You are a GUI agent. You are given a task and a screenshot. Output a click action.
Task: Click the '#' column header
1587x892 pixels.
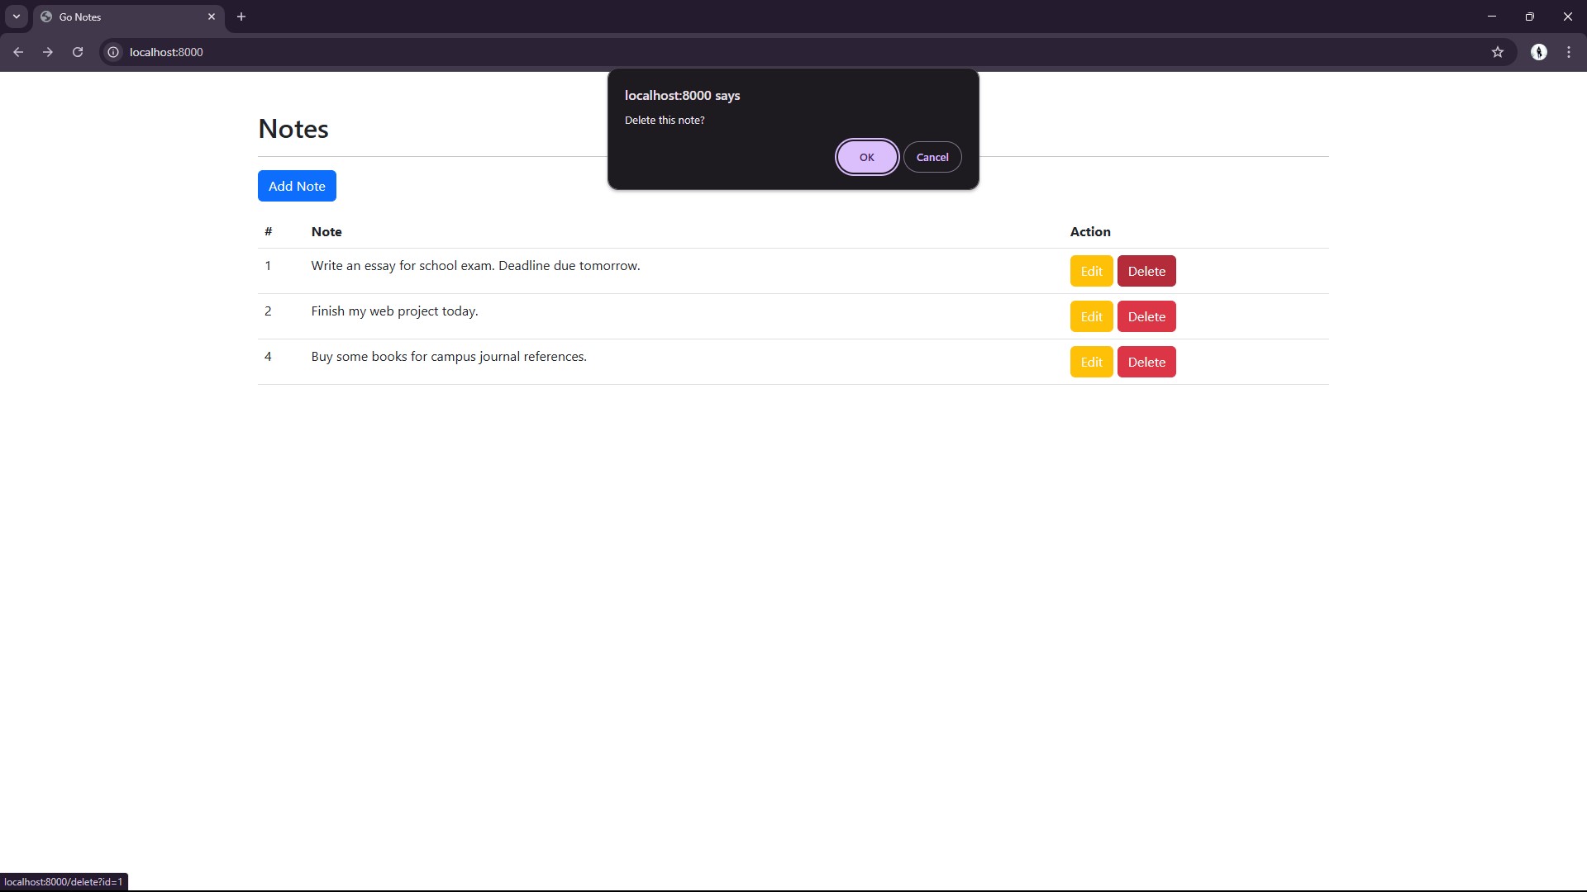pyautogui.click(x=268, y=232)
